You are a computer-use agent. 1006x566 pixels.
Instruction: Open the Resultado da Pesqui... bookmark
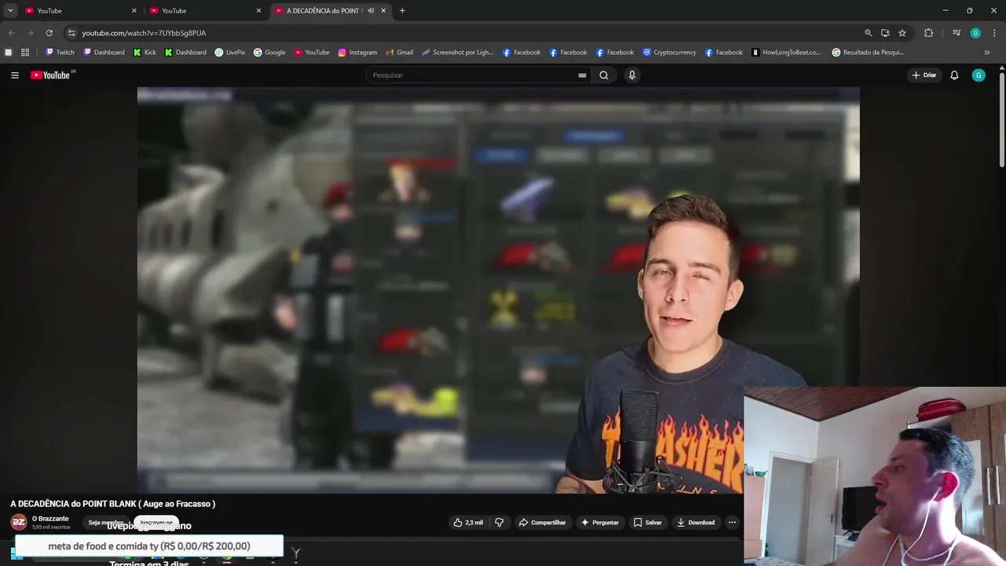coord(868,53)
